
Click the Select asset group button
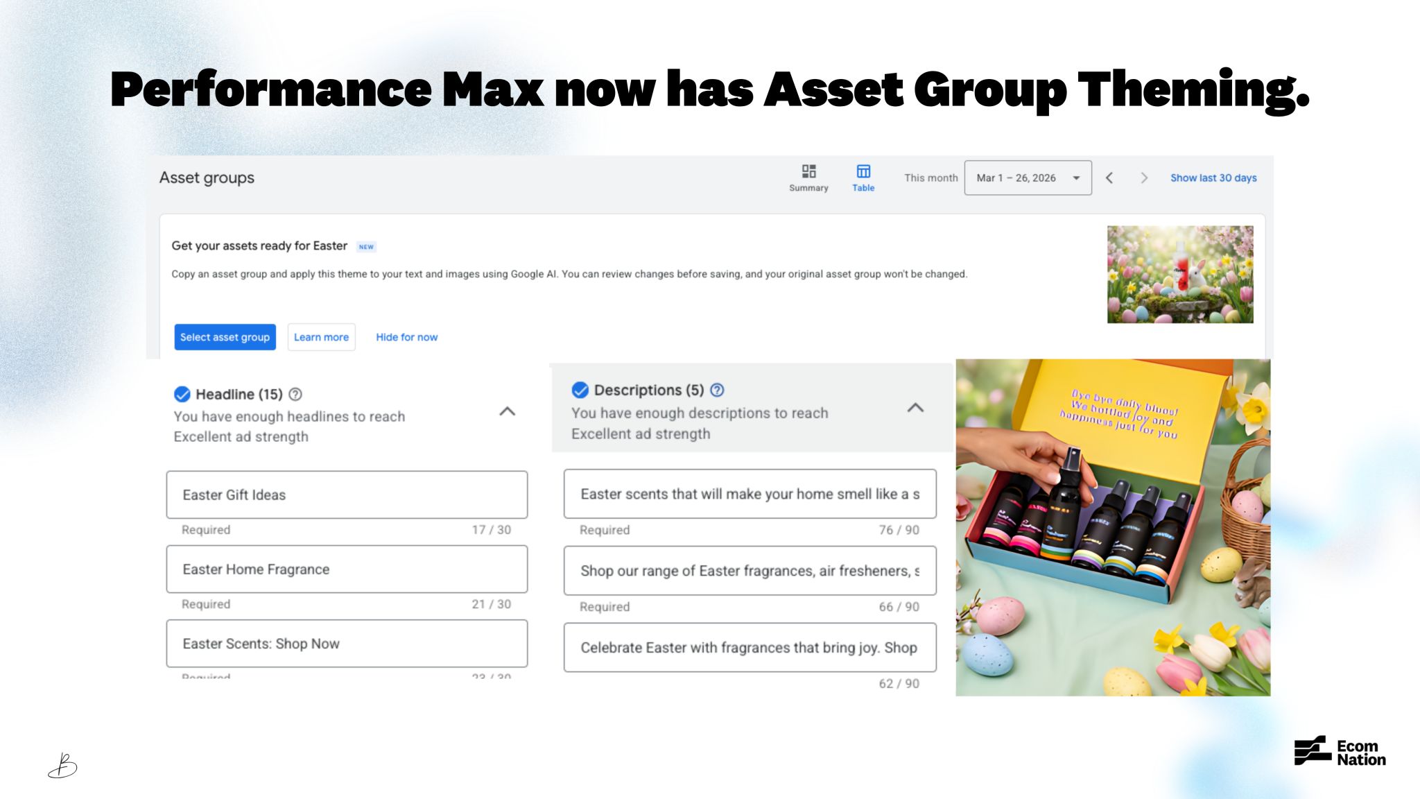pyautogui.click(x=225, y=337)
